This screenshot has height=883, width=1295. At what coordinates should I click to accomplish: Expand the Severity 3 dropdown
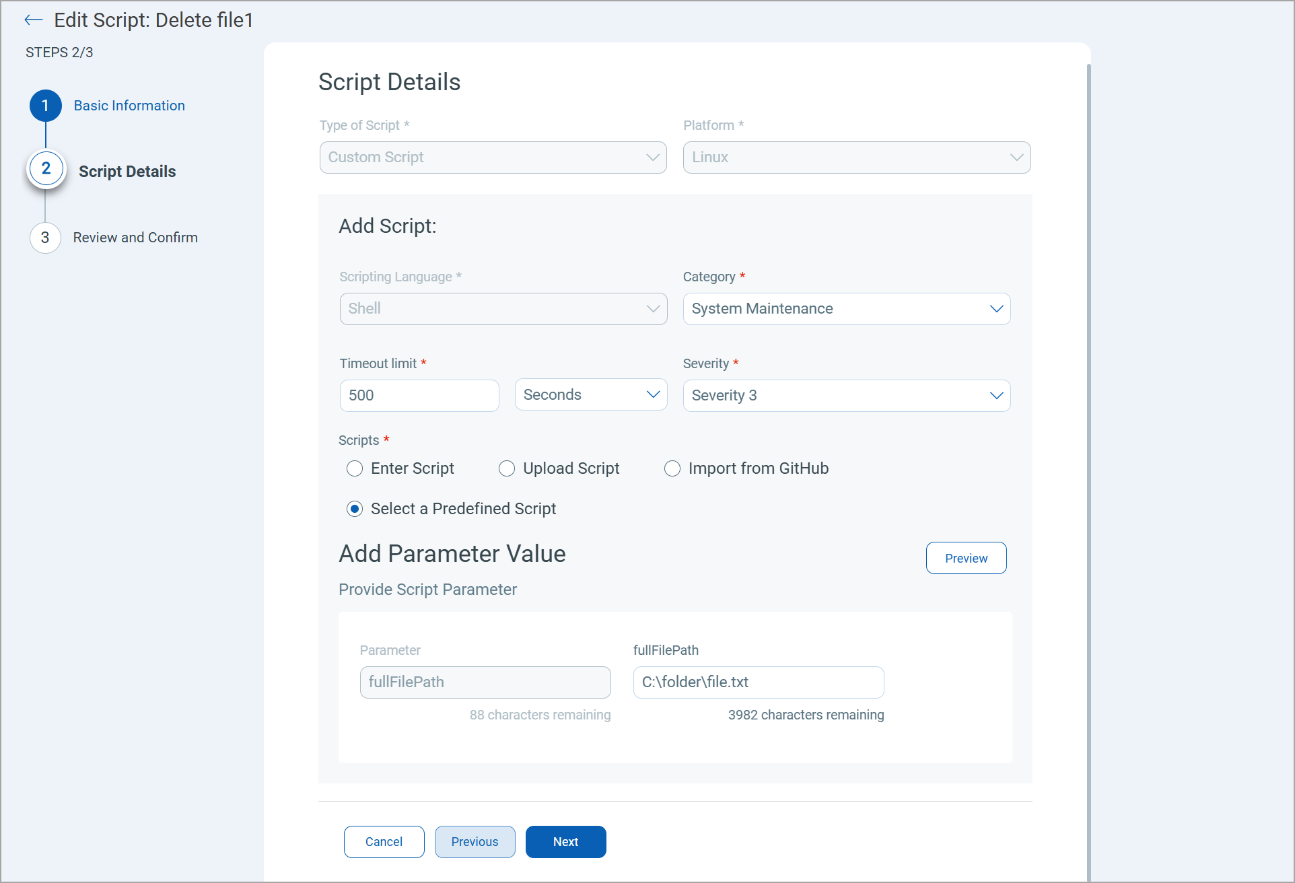pyautogui.click(x=846, y=396)
